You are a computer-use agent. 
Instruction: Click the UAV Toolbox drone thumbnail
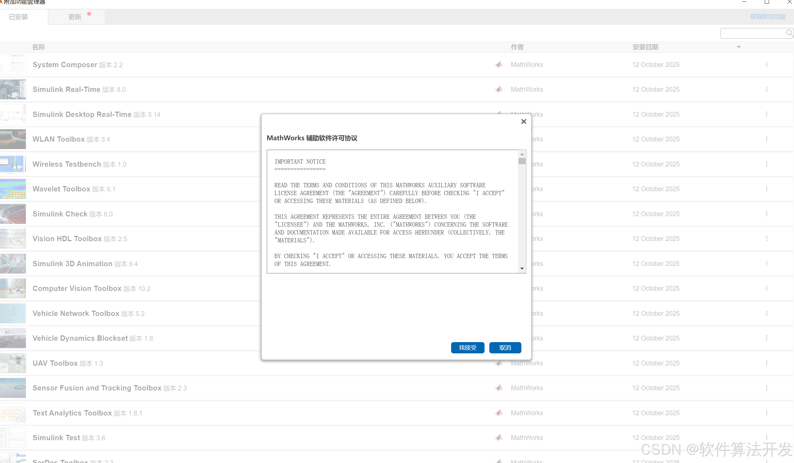13,363
